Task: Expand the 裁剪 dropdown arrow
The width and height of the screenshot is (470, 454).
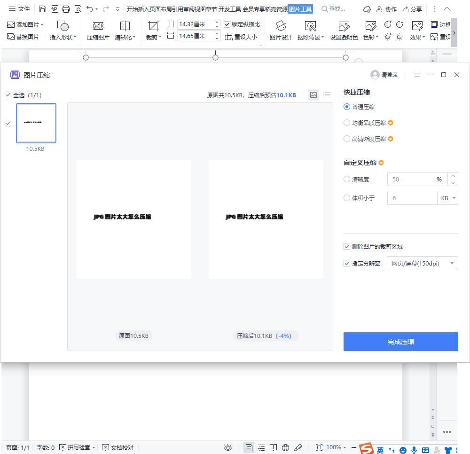Action: (x=159, y=38)
